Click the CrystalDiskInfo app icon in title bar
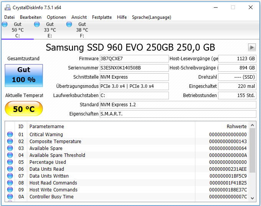 [8, 8]
